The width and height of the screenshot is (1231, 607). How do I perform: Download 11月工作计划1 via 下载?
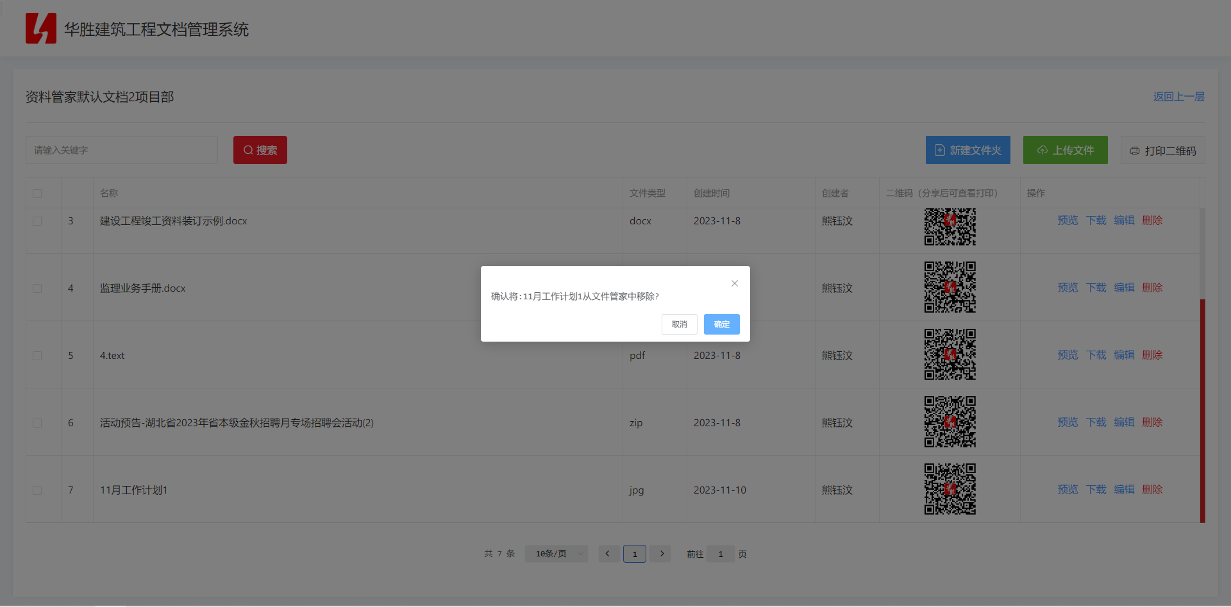pyautogui.click(x=1096, y=490)
